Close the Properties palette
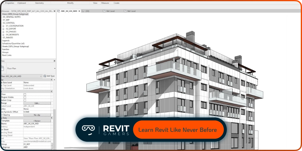The image size is (302, 151). [54, 61]
